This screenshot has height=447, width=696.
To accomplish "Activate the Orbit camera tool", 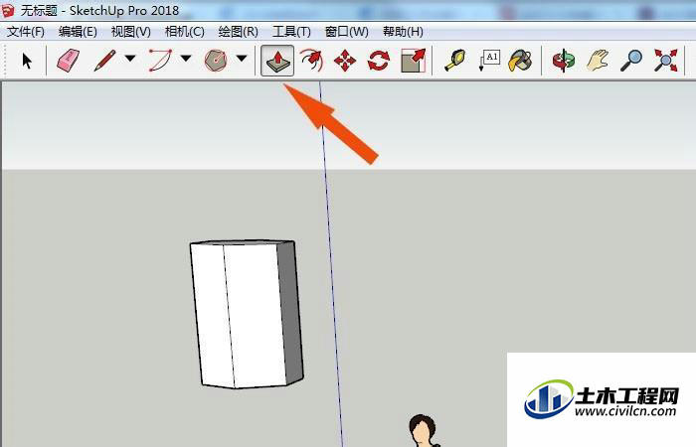I will coord(564,61).
